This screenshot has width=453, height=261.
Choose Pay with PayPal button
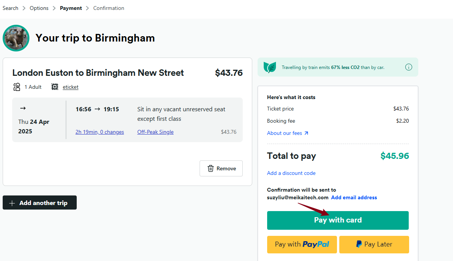point(302,245)
